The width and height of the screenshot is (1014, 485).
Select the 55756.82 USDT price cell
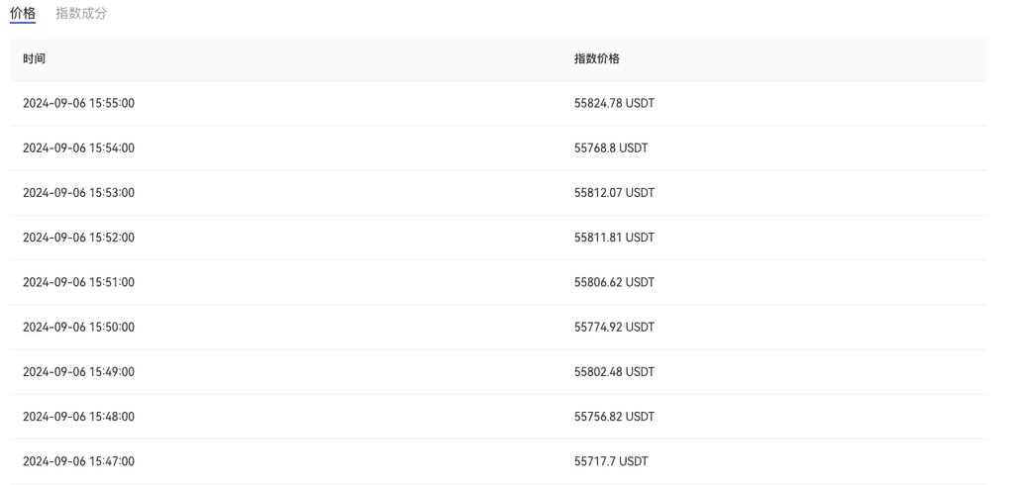point(614,417)
